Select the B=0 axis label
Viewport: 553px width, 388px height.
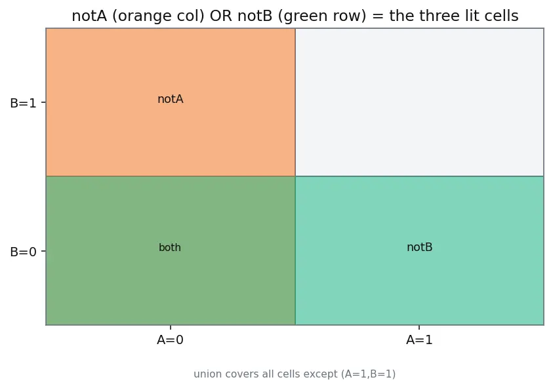(x=23, y=252)
